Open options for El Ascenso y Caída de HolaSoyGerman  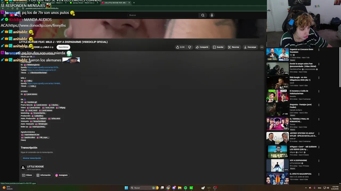pyautogui.click(x=319, y=91)
